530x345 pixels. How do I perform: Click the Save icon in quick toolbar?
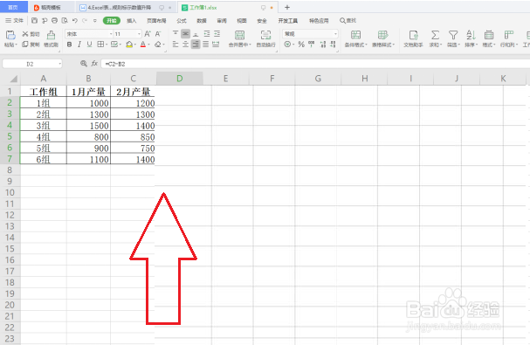(x=34, y=21)
